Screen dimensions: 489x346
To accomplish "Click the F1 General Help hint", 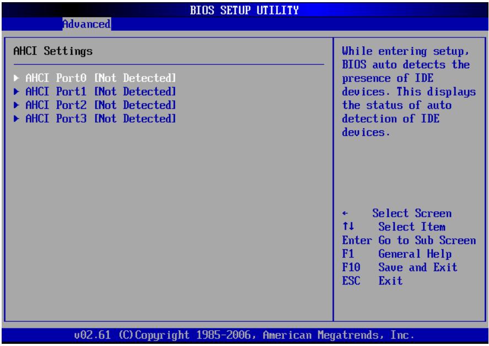I will click(397, 254).
